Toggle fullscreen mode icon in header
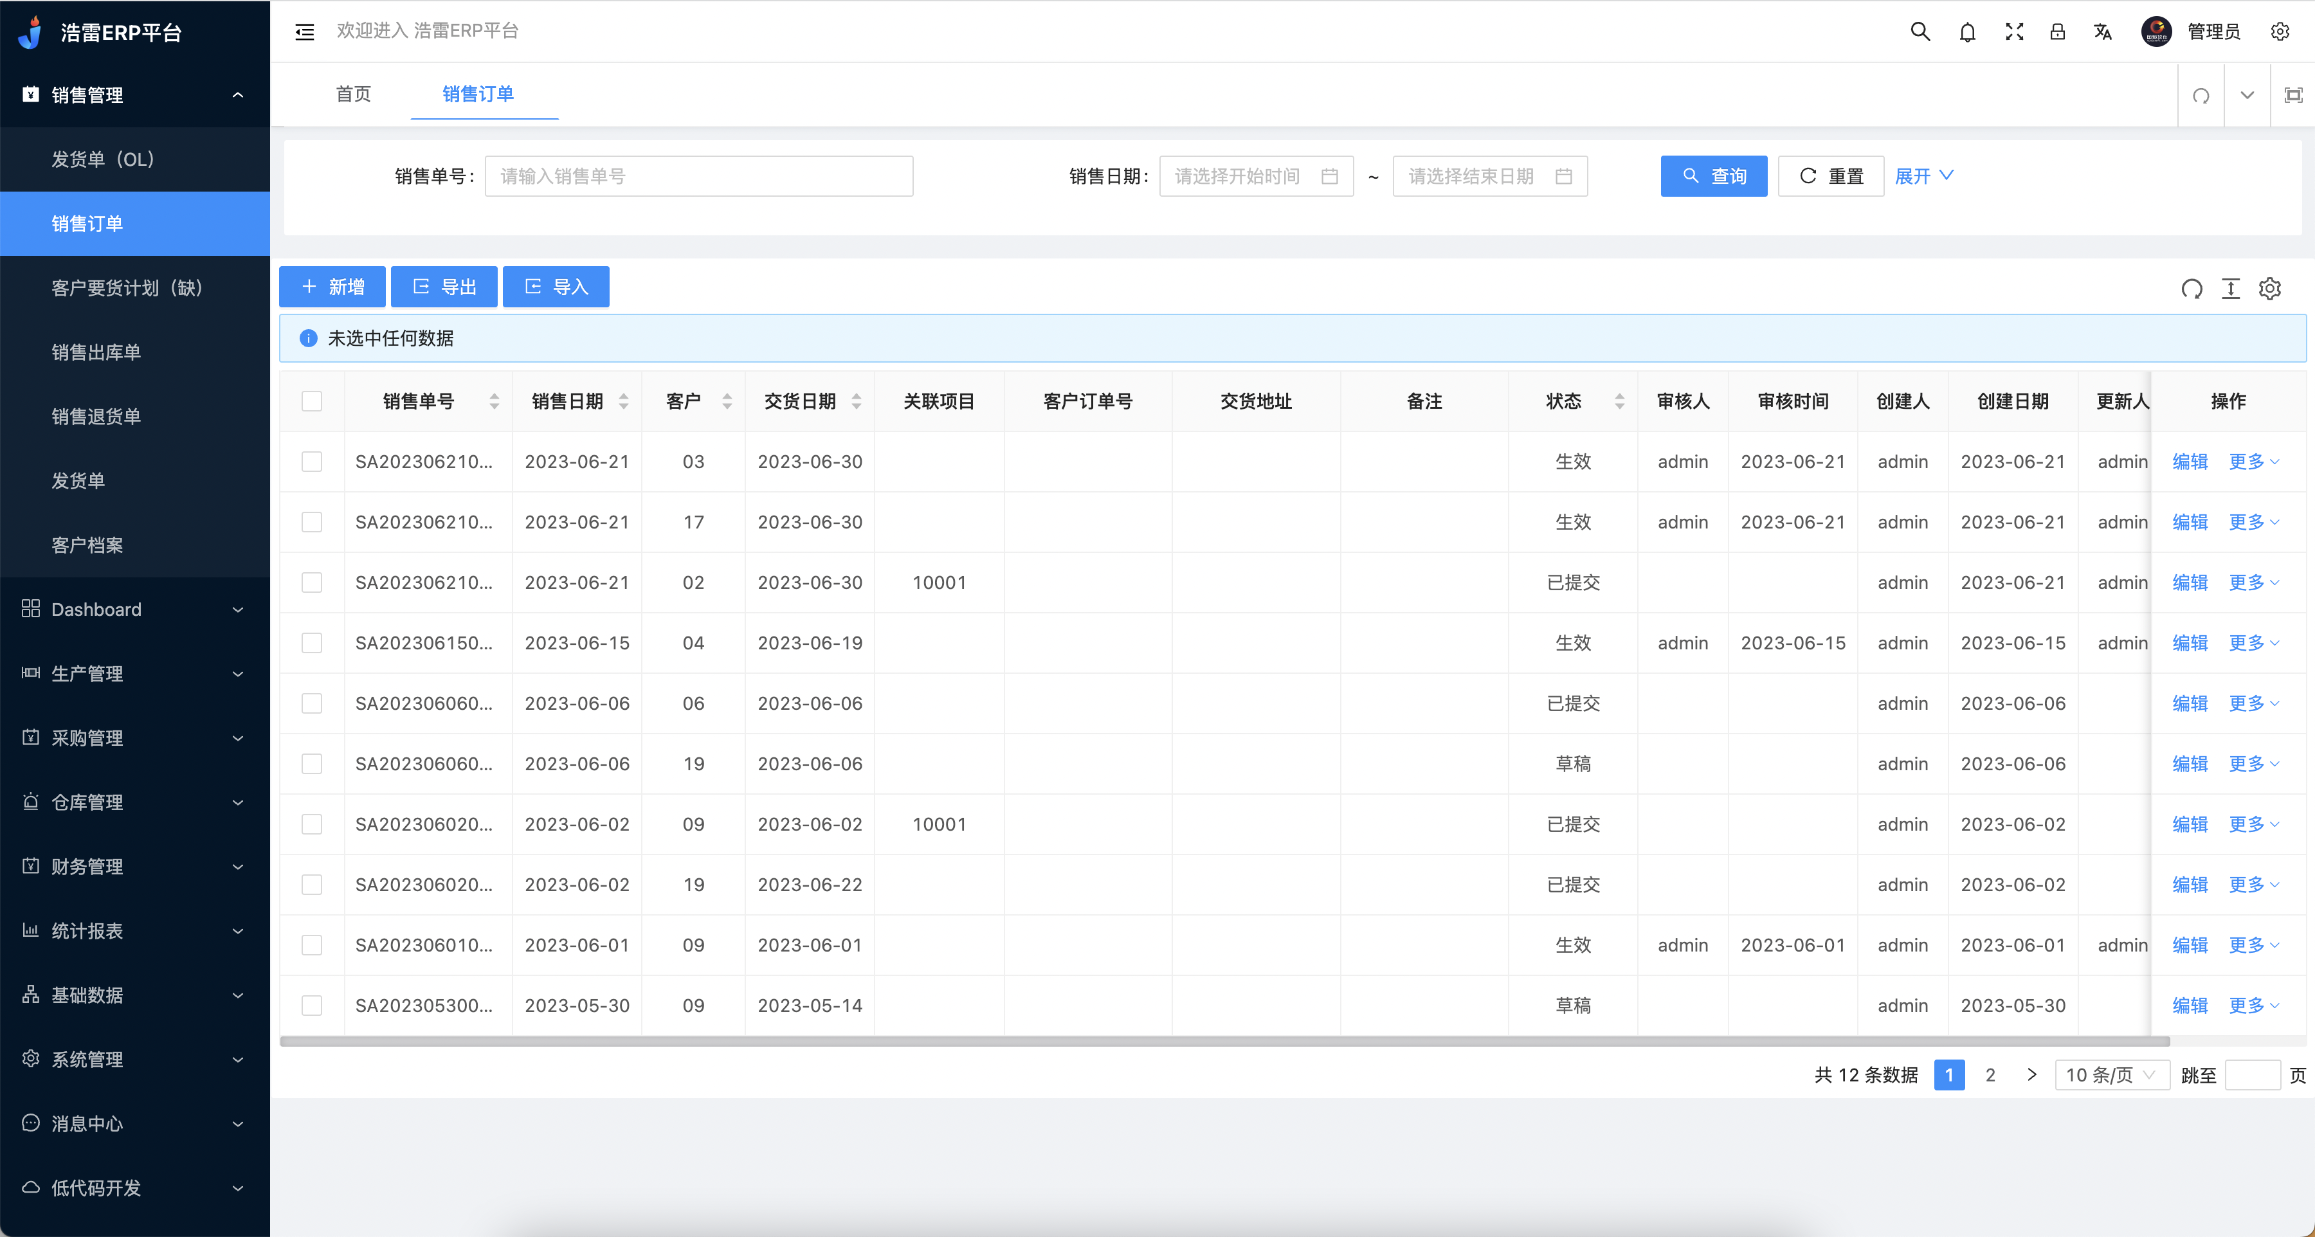This screenshot has width=2315, height=1237. (2014, 32)
